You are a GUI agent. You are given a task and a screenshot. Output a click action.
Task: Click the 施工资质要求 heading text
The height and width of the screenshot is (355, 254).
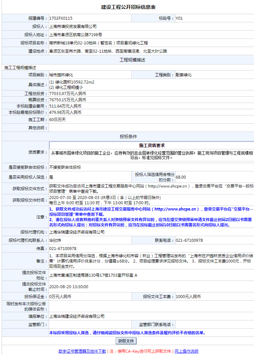[x=152, y=145]
